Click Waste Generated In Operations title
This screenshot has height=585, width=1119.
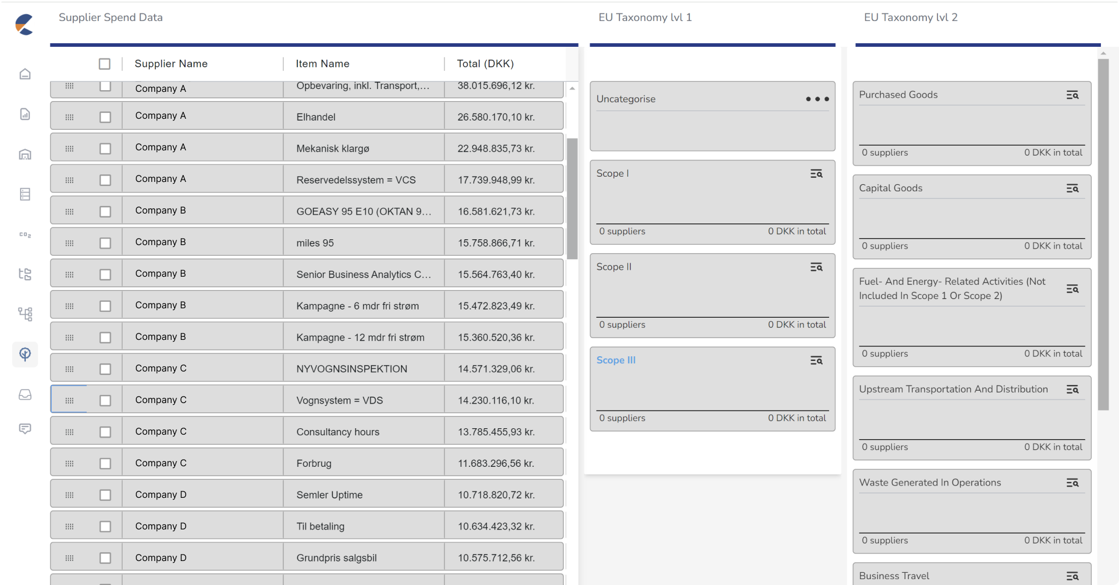click(x=930, y=483)
